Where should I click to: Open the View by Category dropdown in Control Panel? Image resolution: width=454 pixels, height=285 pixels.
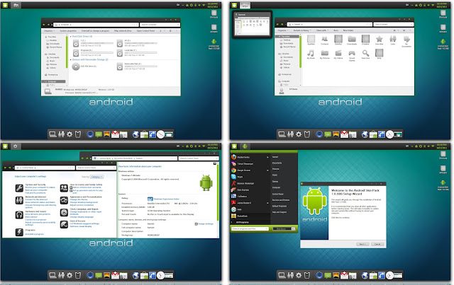pyautogui.click(x=96, y=177)
